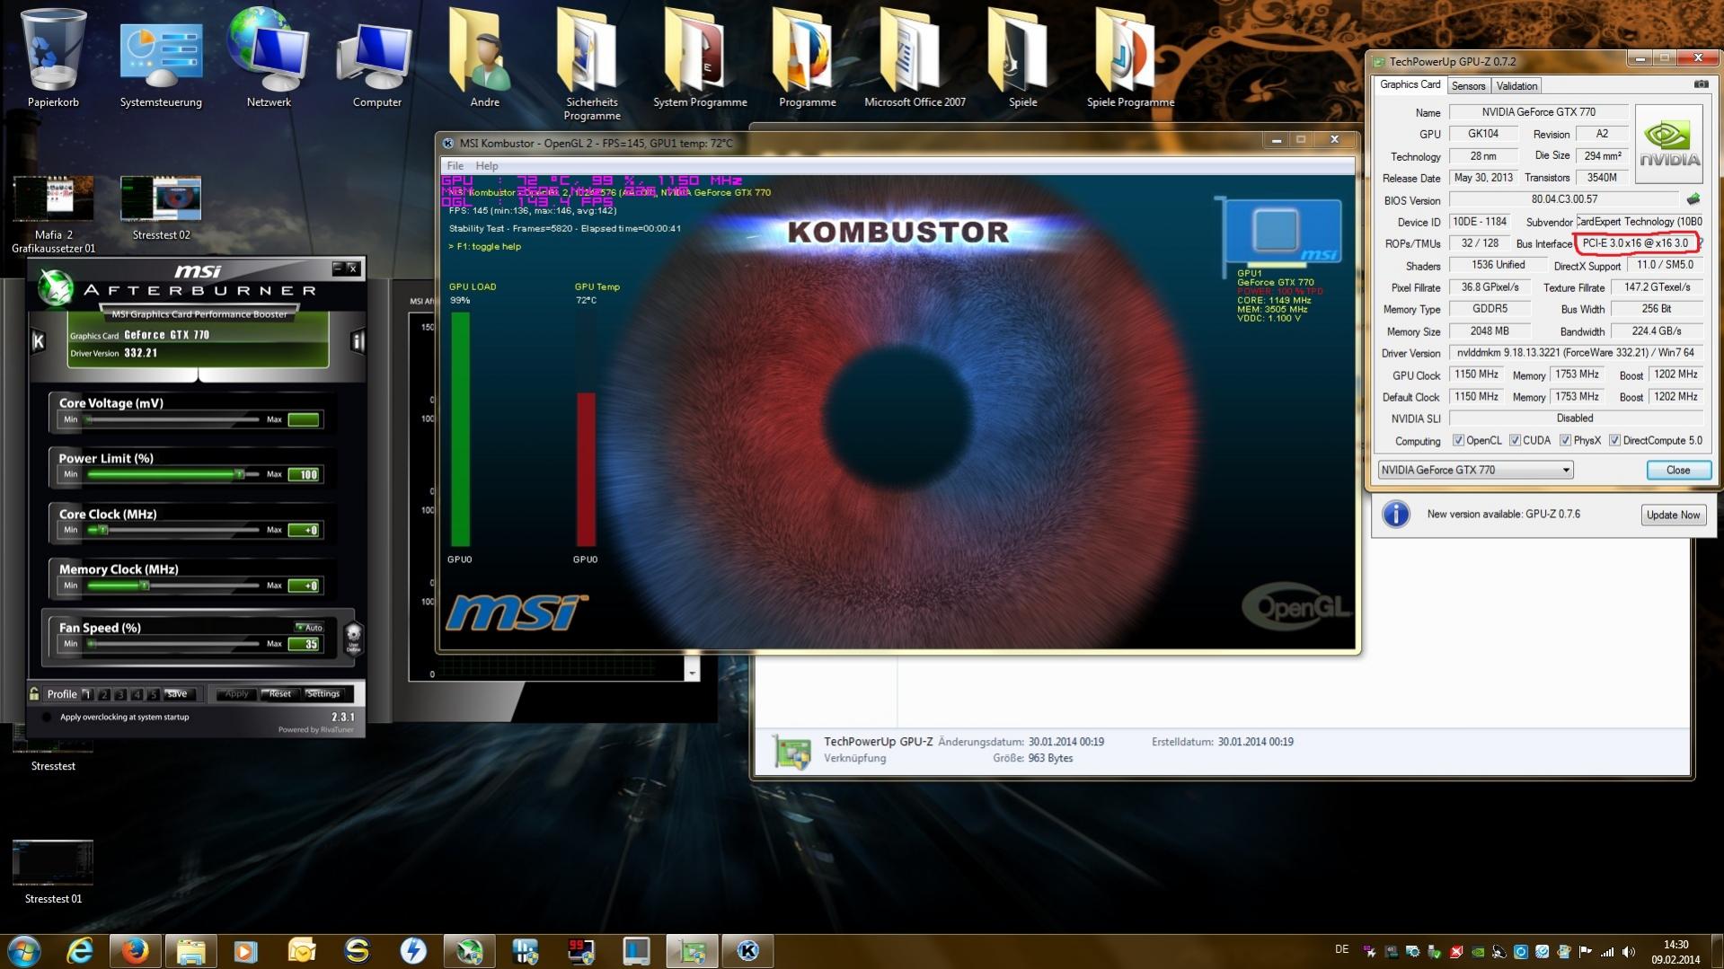1724x969 pixels.
Task: Open the Netzwerk desktop icon
Action: pyautogui.click(x=269, y=58)
